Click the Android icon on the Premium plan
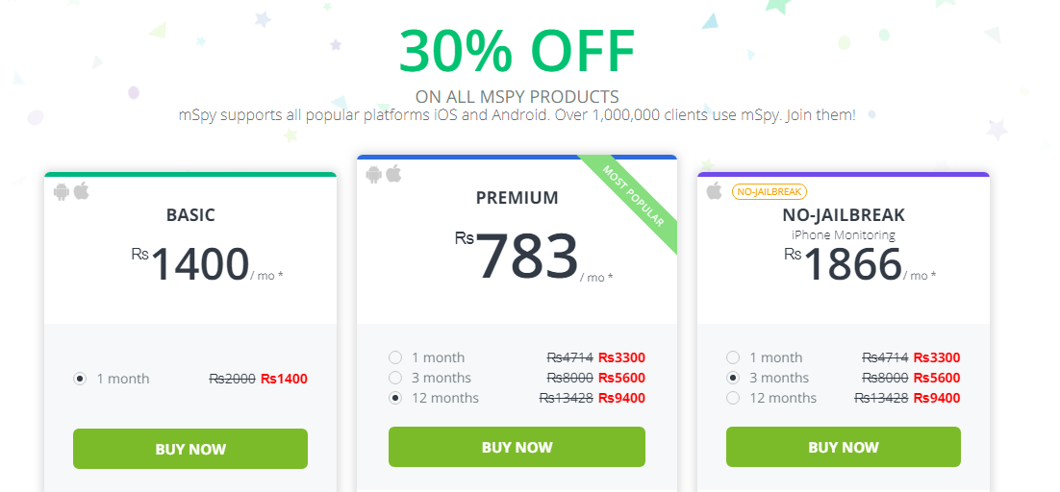Screen dimensions: 1060x492 (374, 174)
